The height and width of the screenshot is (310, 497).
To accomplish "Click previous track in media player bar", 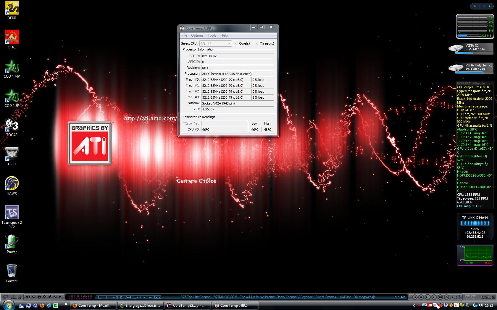I will pyautogui.click(x=415, y=297).
